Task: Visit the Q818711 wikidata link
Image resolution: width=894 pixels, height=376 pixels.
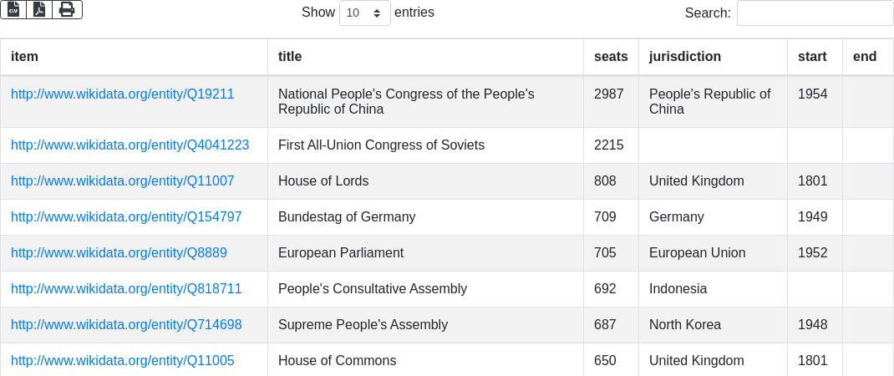Action: click(x=126, y=289)
